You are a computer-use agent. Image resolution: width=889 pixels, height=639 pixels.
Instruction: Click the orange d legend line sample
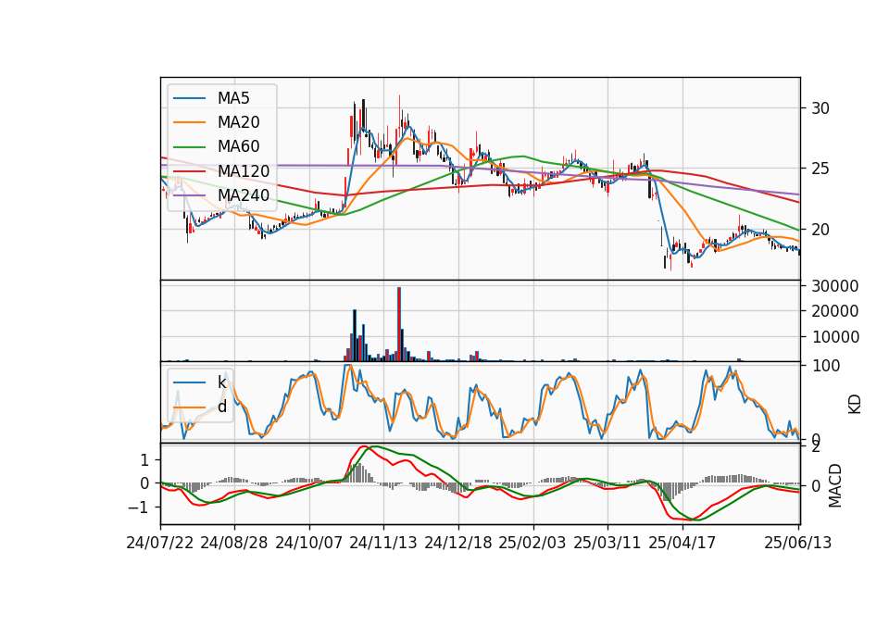189,407
